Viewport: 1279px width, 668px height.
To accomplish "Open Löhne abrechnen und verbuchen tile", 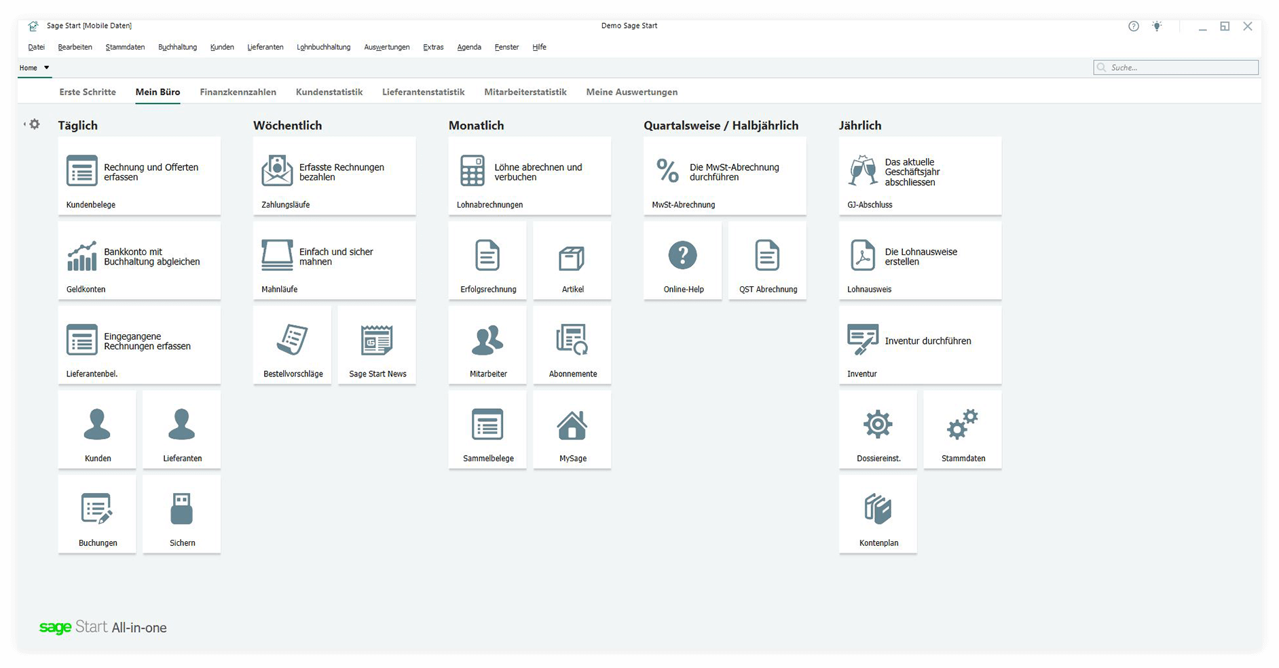I will (x=530, y=176).
